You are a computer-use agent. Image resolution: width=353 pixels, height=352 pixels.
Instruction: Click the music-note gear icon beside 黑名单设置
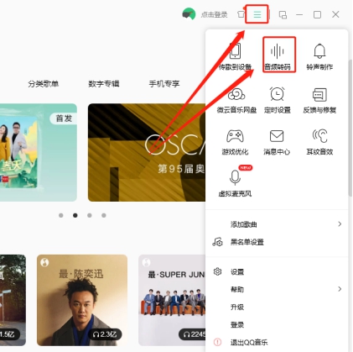pos(217,242)
